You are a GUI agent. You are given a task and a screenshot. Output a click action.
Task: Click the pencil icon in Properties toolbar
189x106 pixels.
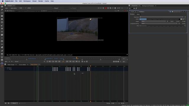[136, 8]
